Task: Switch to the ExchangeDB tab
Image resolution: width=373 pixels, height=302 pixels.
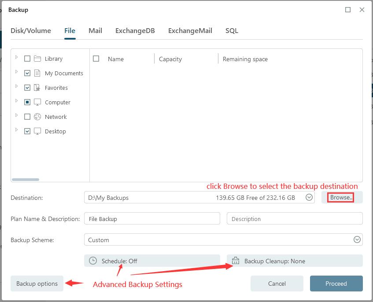Action: 135,31
